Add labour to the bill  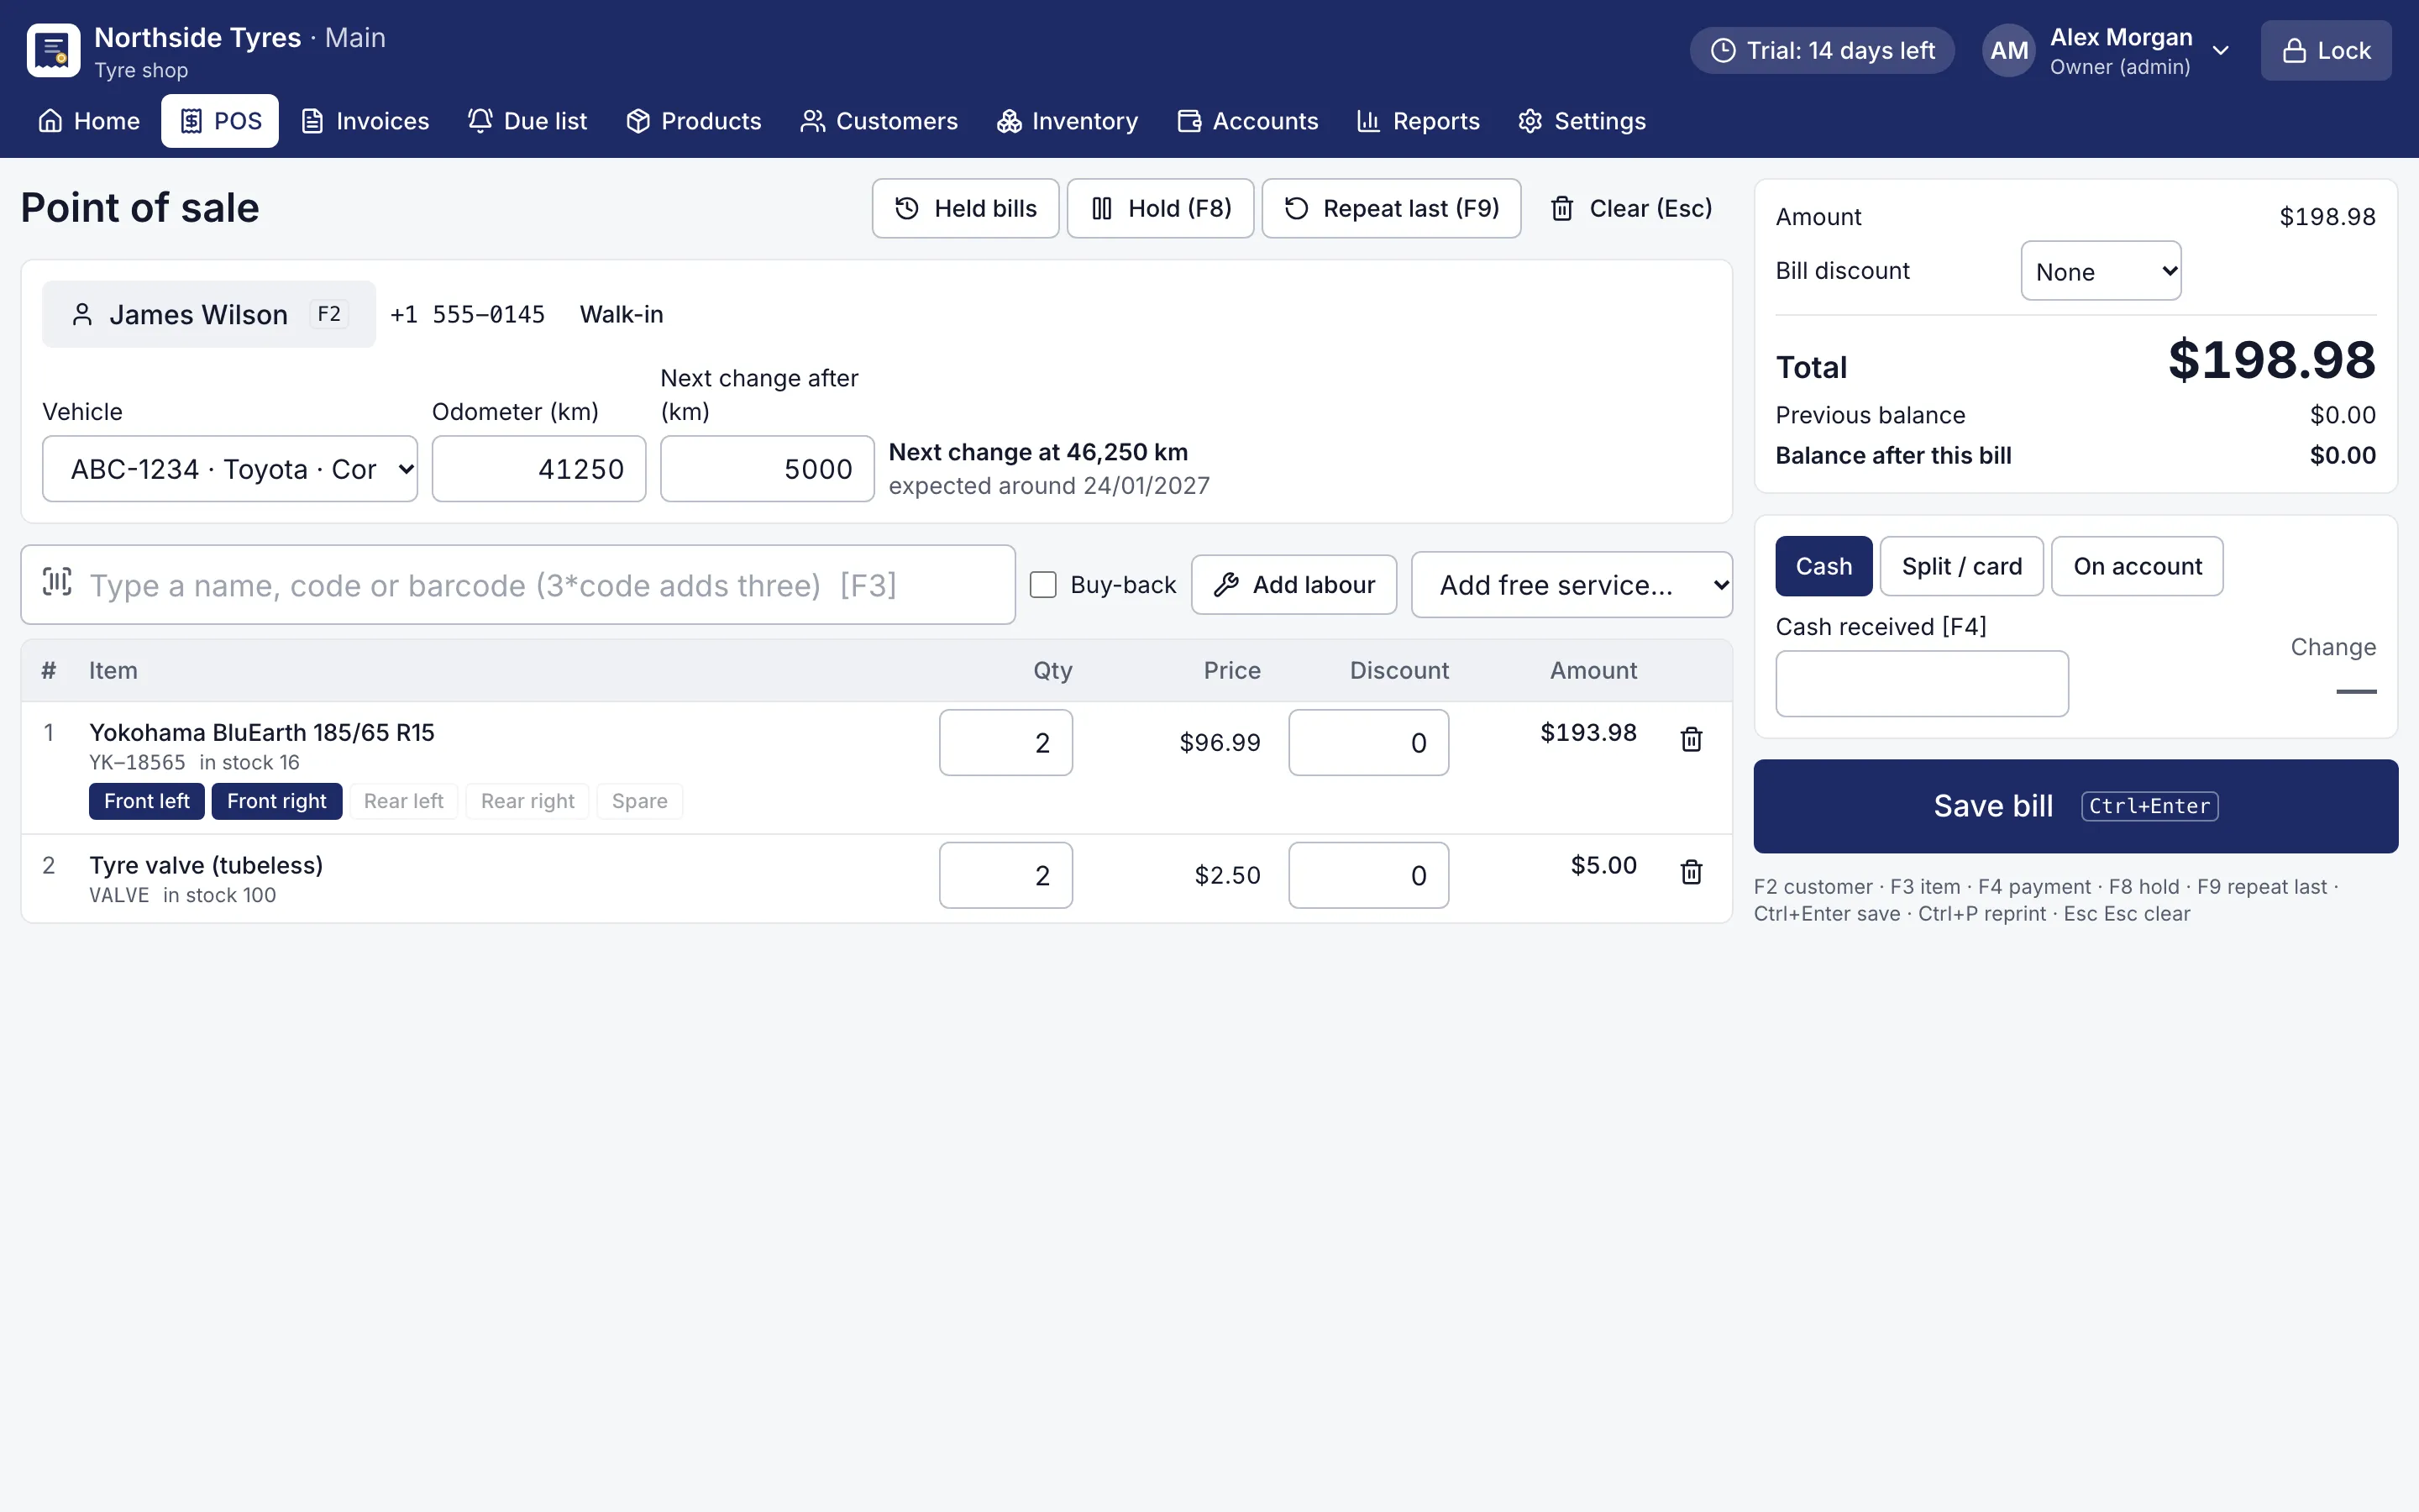pos(1293,585)
